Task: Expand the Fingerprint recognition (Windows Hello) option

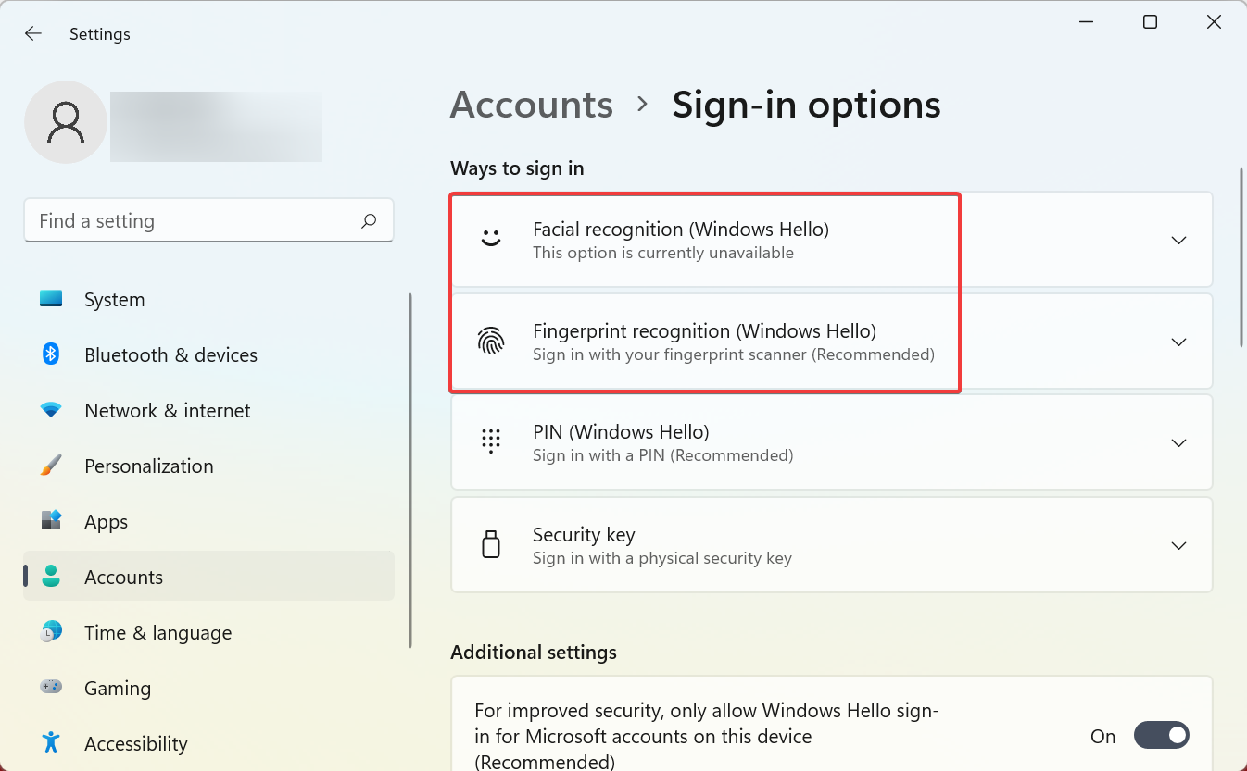Action: click(1178, 341)
